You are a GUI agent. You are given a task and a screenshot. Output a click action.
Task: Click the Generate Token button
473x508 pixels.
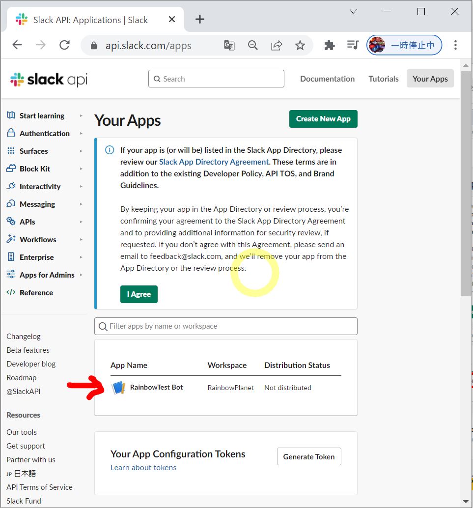[x=309, y=456]
